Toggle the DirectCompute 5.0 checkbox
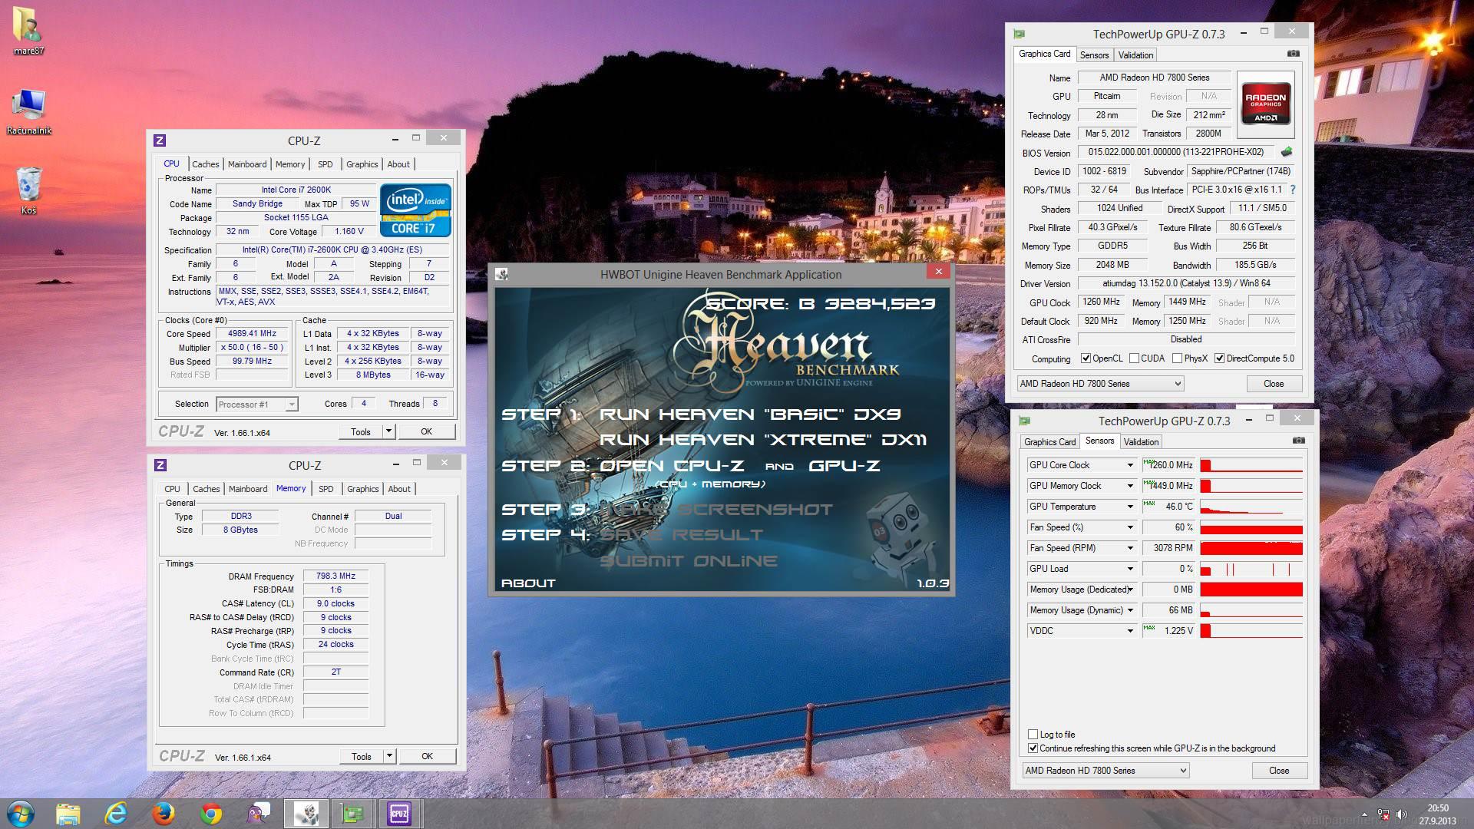The image size is (1474, 829). point(1219,358)
